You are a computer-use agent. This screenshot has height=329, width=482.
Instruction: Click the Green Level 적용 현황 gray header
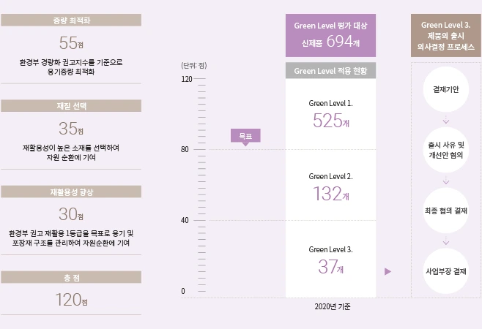coord(330,71)
